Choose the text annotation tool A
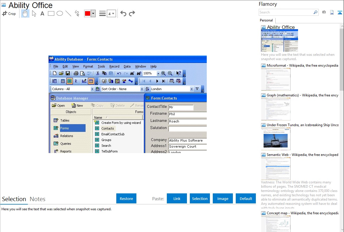The image size is (344, 232). (x=42, y=13)
